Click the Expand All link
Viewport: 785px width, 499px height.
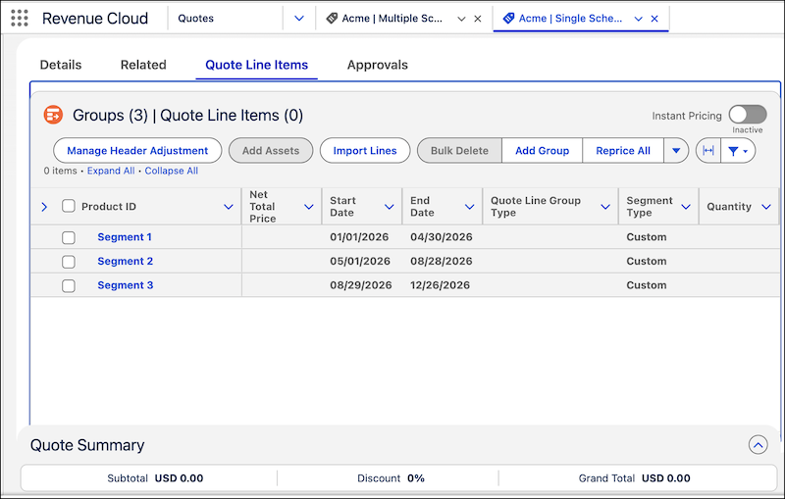coord(111,171)
